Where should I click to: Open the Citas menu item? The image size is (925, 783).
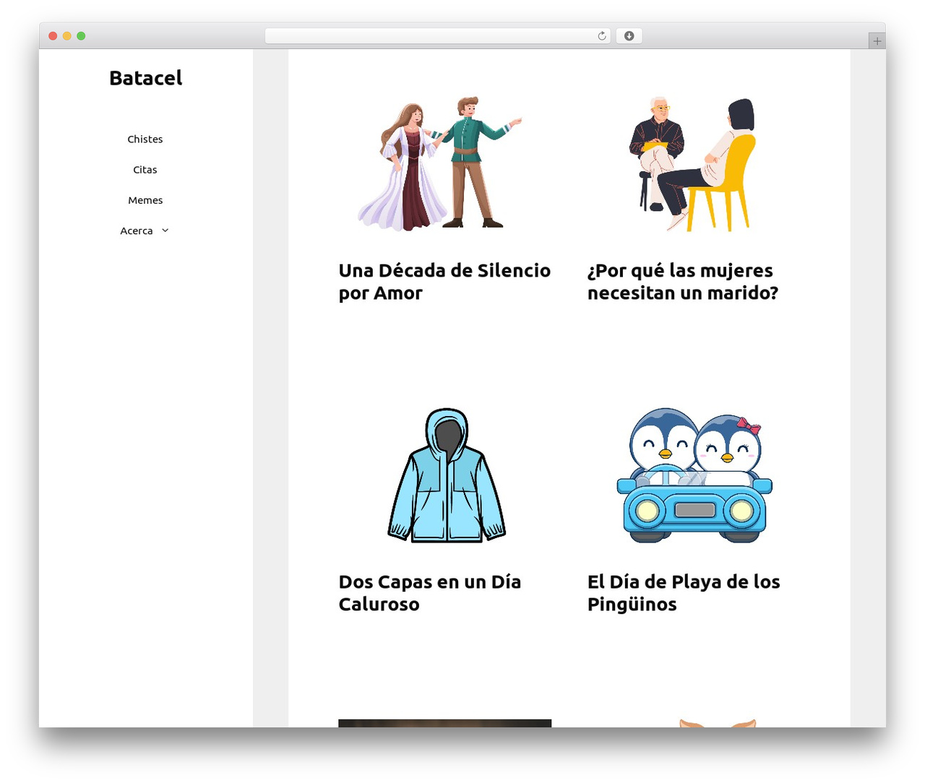point(145,170)
